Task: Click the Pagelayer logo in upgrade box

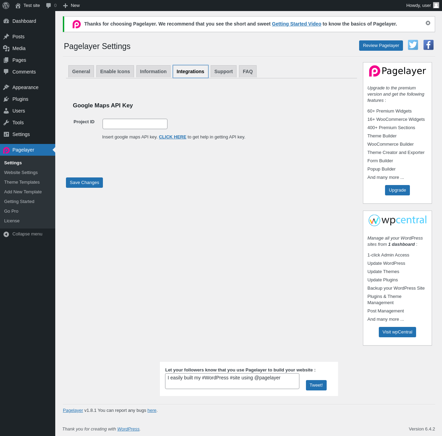Action: pos(397,71)
